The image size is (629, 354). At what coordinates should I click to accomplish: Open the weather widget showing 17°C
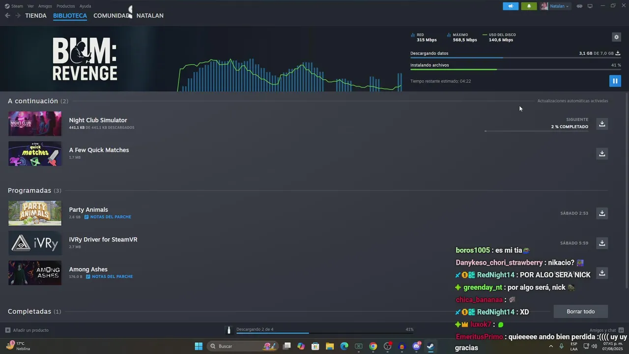(x=18, y=346)
